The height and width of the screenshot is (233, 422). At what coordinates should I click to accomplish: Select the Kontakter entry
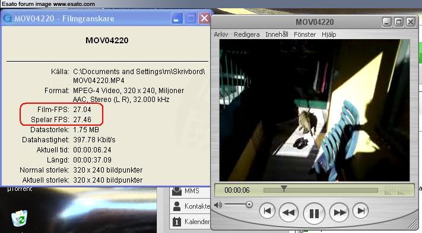[190, 206]
